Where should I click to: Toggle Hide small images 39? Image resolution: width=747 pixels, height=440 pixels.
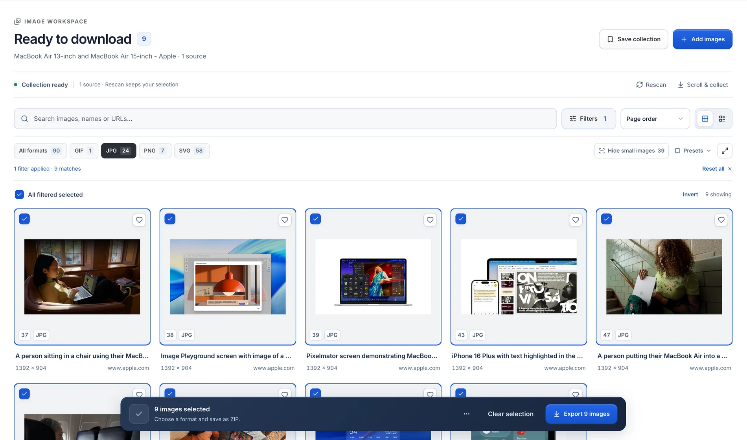pyautogui.click(x=631, y=151)
